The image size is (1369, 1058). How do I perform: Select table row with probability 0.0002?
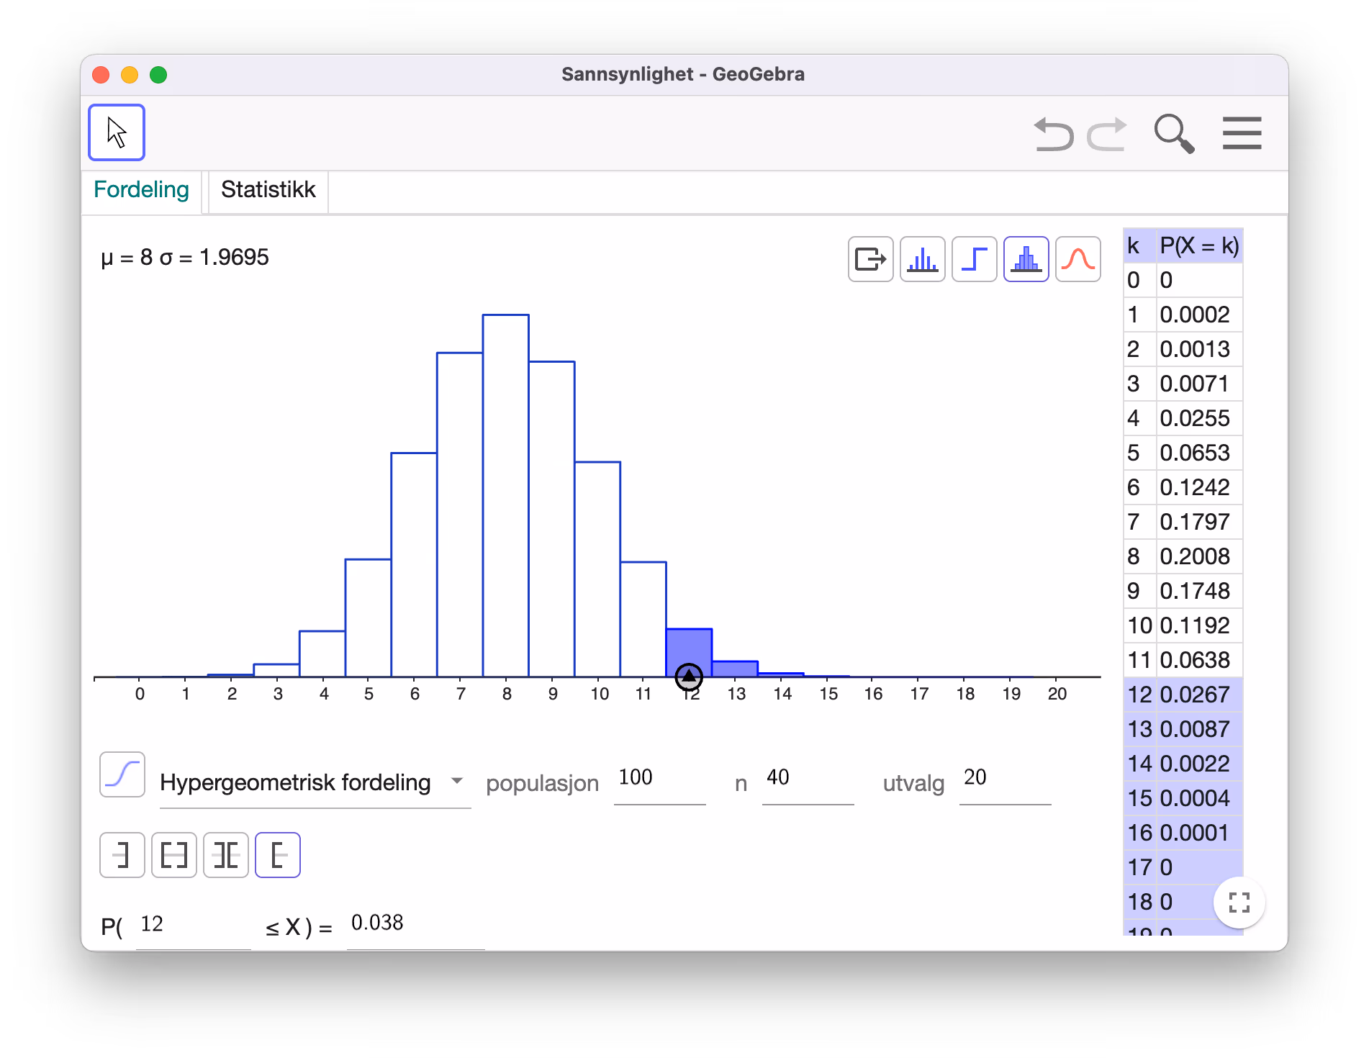(1183, 315)
